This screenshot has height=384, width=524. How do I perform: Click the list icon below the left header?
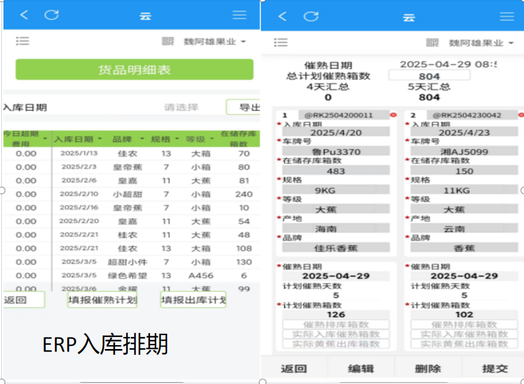23,41
